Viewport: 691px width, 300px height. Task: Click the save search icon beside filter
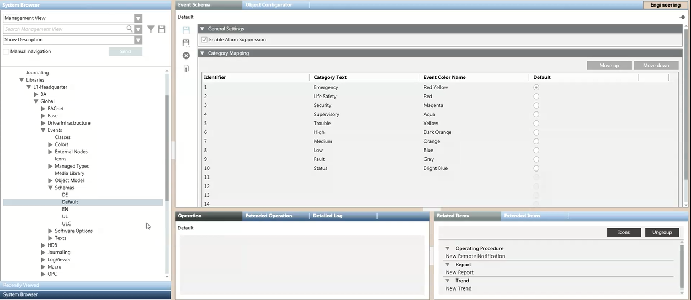162,29
